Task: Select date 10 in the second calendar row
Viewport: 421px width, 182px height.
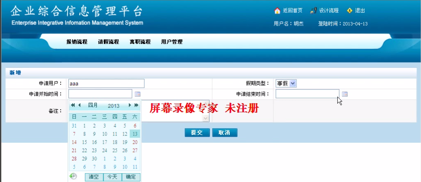Action: [x=104, y=134]
